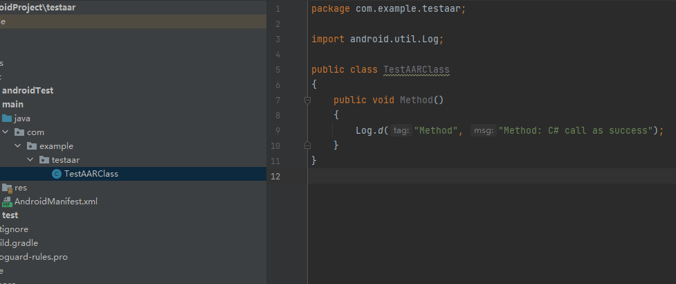The width and height of the screenshot is (676, 284).
Task: Select the com package
Action: click(35, 132)
